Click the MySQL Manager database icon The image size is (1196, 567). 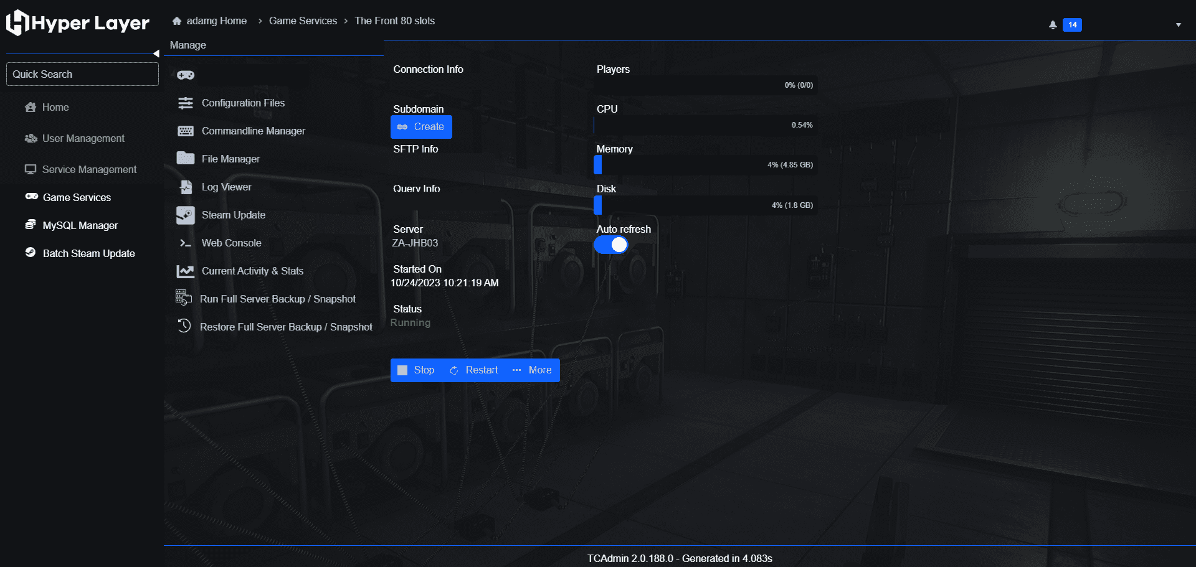31,225
